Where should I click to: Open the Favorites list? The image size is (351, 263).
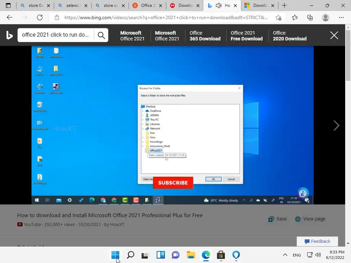[x=295, y=17]
